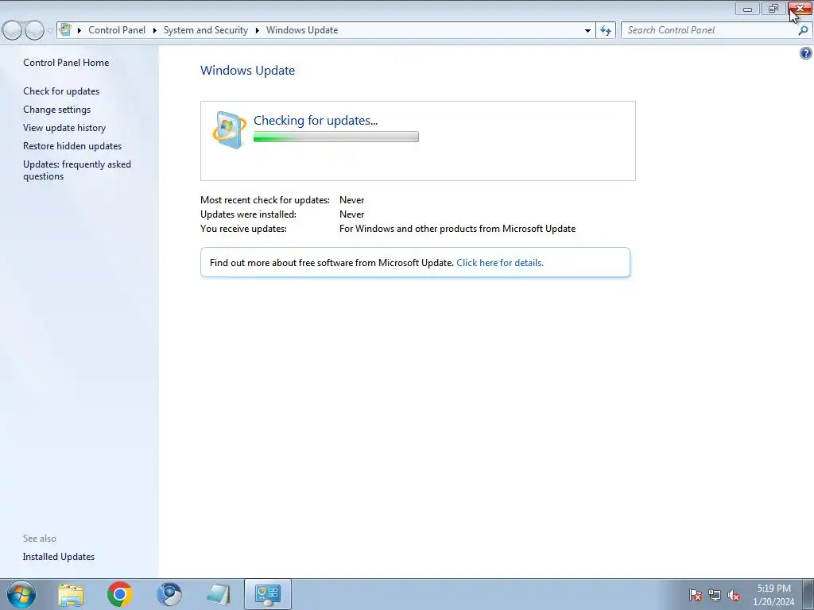The width and height of the screenshot is (814, 610).
Task: Click Check for updates link
Action: click(61, 91)
